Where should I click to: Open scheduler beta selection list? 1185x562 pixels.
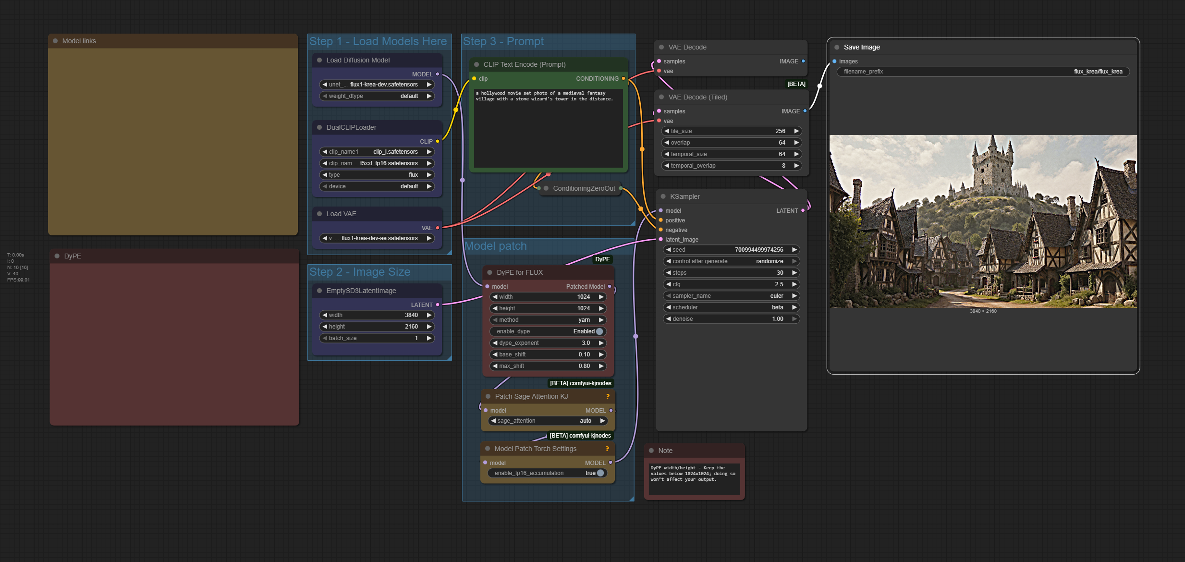(x=731, y=307)
